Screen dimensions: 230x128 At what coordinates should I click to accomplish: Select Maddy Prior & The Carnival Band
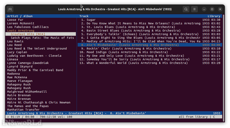point(35,70)
